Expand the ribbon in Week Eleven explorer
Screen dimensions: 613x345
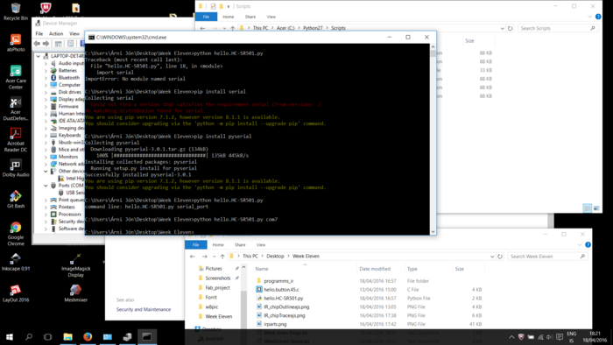580,245
